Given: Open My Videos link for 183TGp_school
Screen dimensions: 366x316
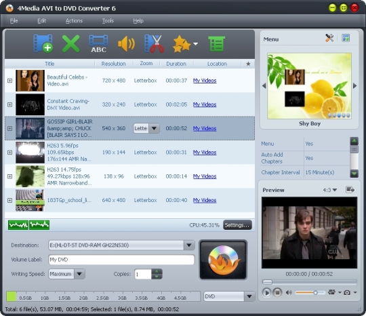Looking at the screenshot, I should pos(205,200).
